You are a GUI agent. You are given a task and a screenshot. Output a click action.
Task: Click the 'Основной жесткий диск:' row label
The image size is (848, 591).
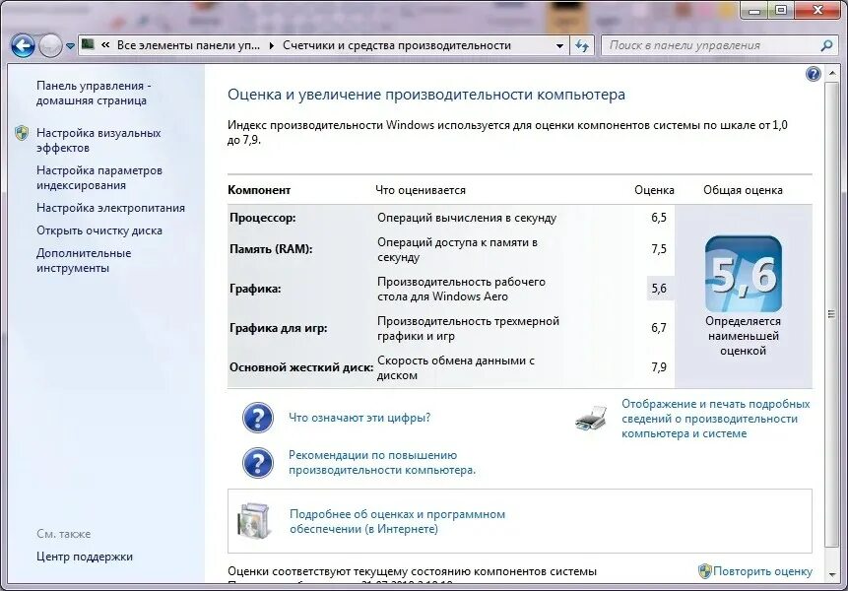click(301, 367)
